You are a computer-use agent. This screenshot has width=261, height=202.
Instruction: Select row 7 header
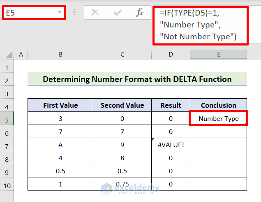tap(7, 146)
